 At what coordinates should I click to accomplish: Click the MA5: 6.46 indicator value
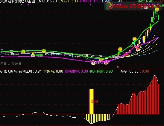pyautogui.click(x=145, y=1)
